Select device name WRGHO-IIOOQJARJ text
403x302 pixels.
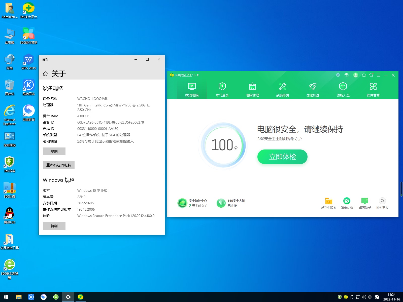tap(93, 99)
